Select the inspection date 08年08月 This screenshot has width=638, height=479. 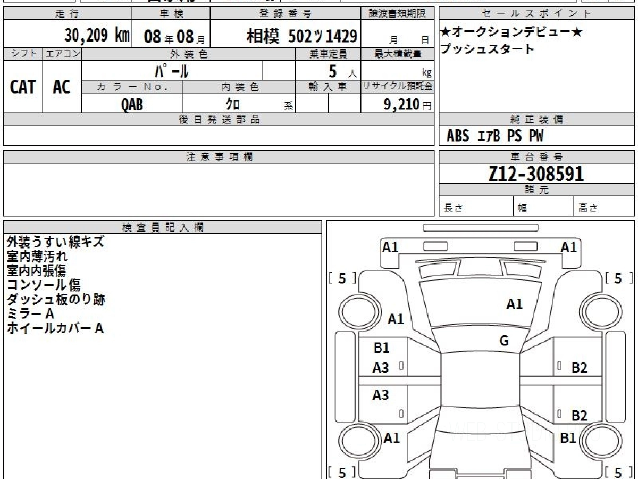(174, 37)
